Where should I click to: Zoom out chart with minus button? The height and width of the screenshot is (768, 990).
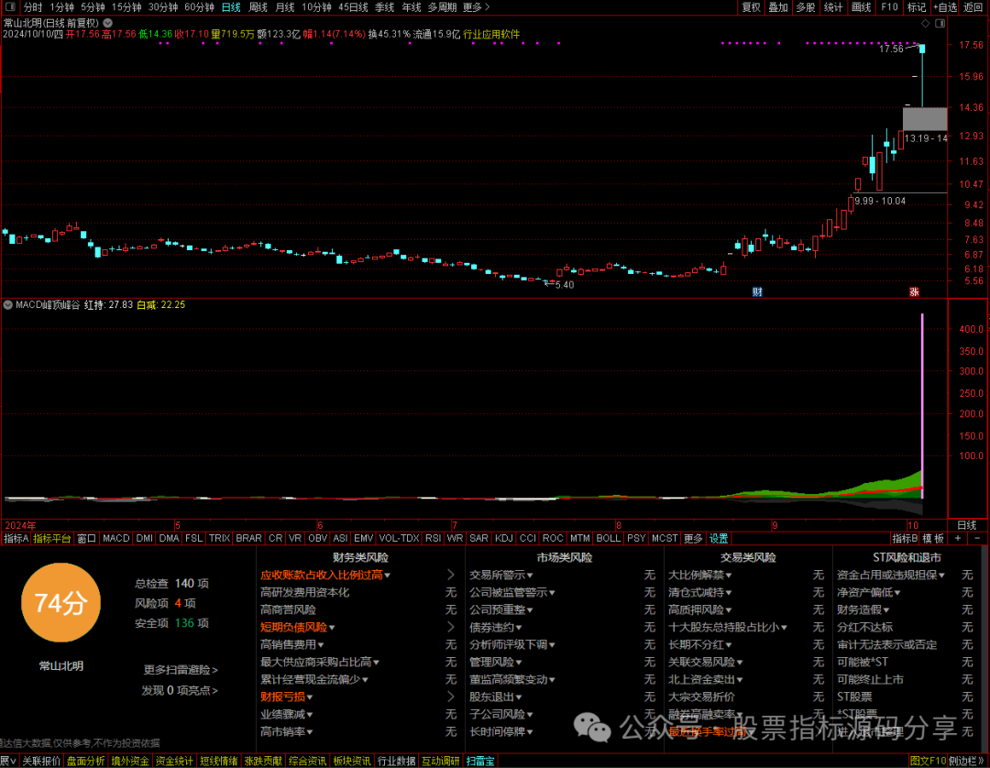[x=977, y=538]
